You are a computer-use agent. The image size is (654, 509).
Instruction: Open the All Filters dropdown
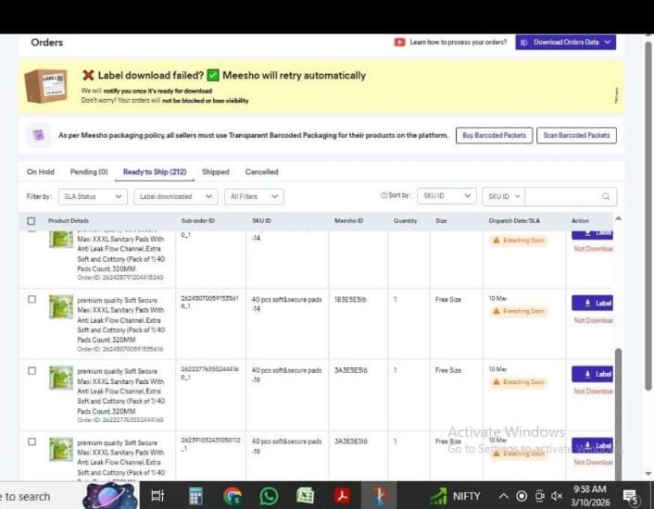tap(254, 196)
